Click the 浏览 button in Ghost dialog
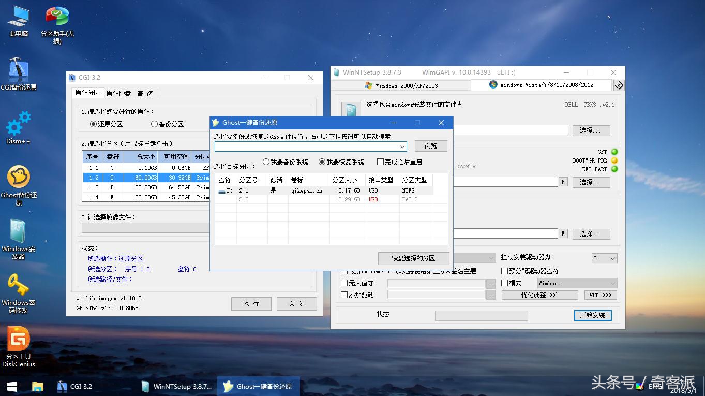 (x=431, y=146)
